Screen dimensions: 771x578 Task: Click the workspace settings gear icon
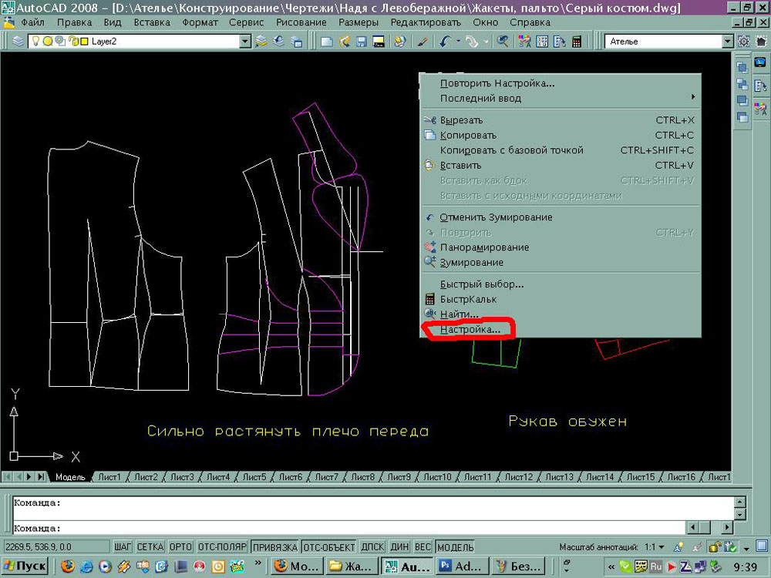(x=744, y=42)
